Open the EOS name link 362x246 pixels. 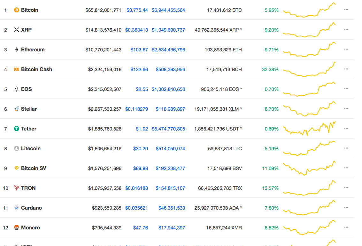[26, 89]
